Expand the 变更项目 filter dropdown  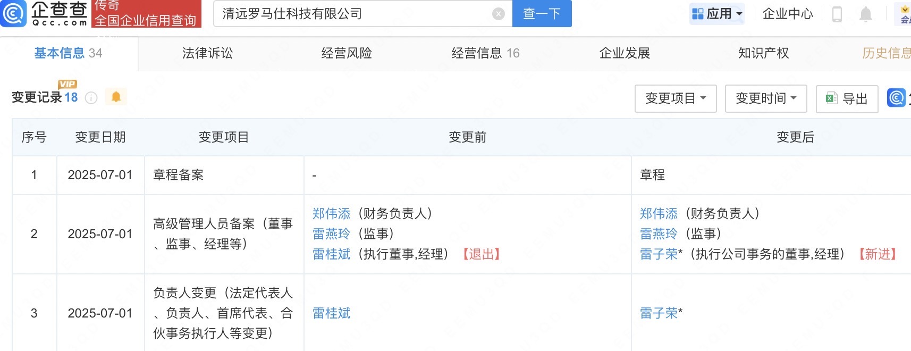(x=676, y=98)
